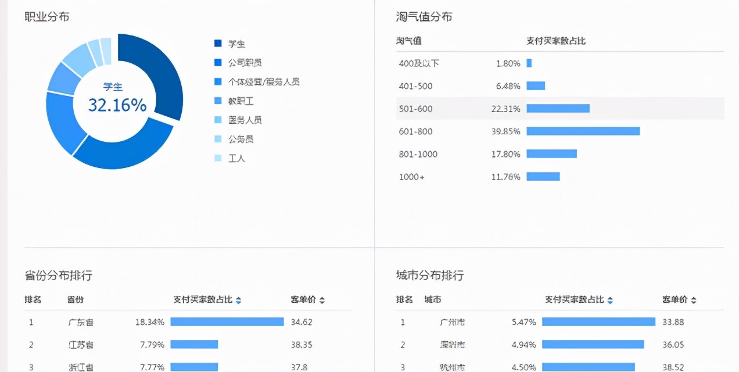Click the 淘气值分布 panel heading
Viewport: 739px width, 372px height.
pyautogui.click(x=424, y=17)
